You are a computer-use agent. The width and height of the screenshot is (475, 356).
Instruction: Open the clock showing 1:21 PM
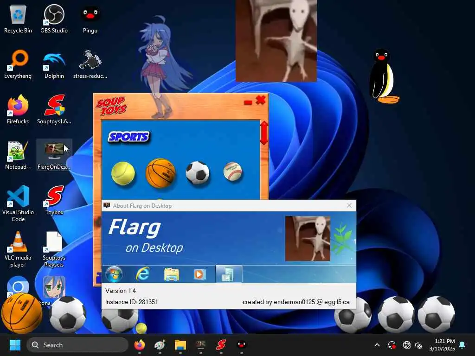pos(442,345)
